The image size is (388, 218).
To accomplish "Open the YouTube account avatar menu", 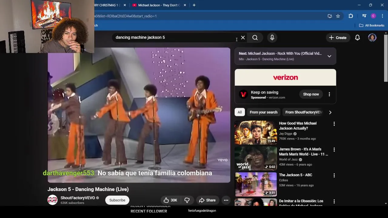I will point(372,38).
